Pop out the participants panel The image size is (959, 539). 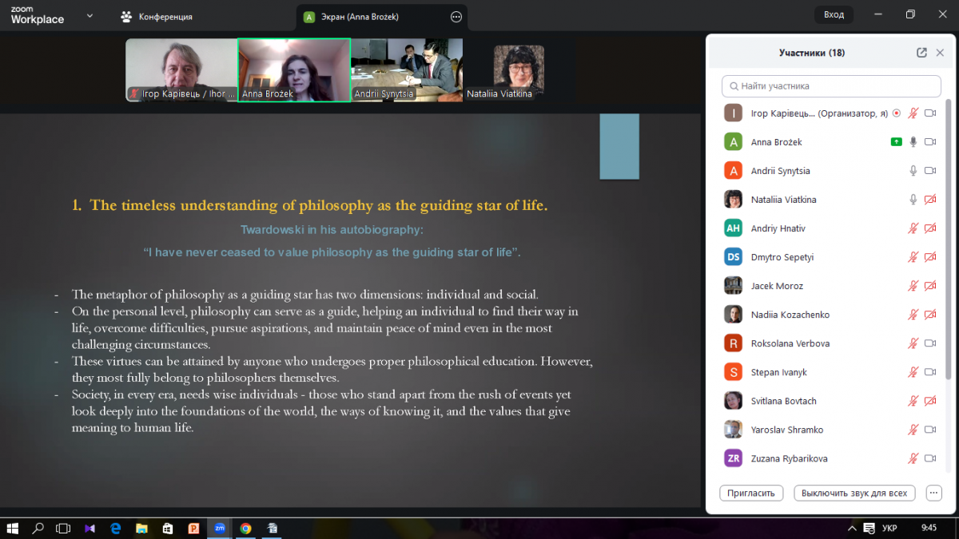(x=921, y=53)
